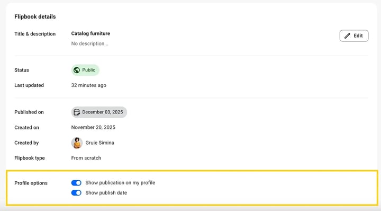Click the Title & description label
This screenshot has height=211, width=381.
[x=35, y=34]
